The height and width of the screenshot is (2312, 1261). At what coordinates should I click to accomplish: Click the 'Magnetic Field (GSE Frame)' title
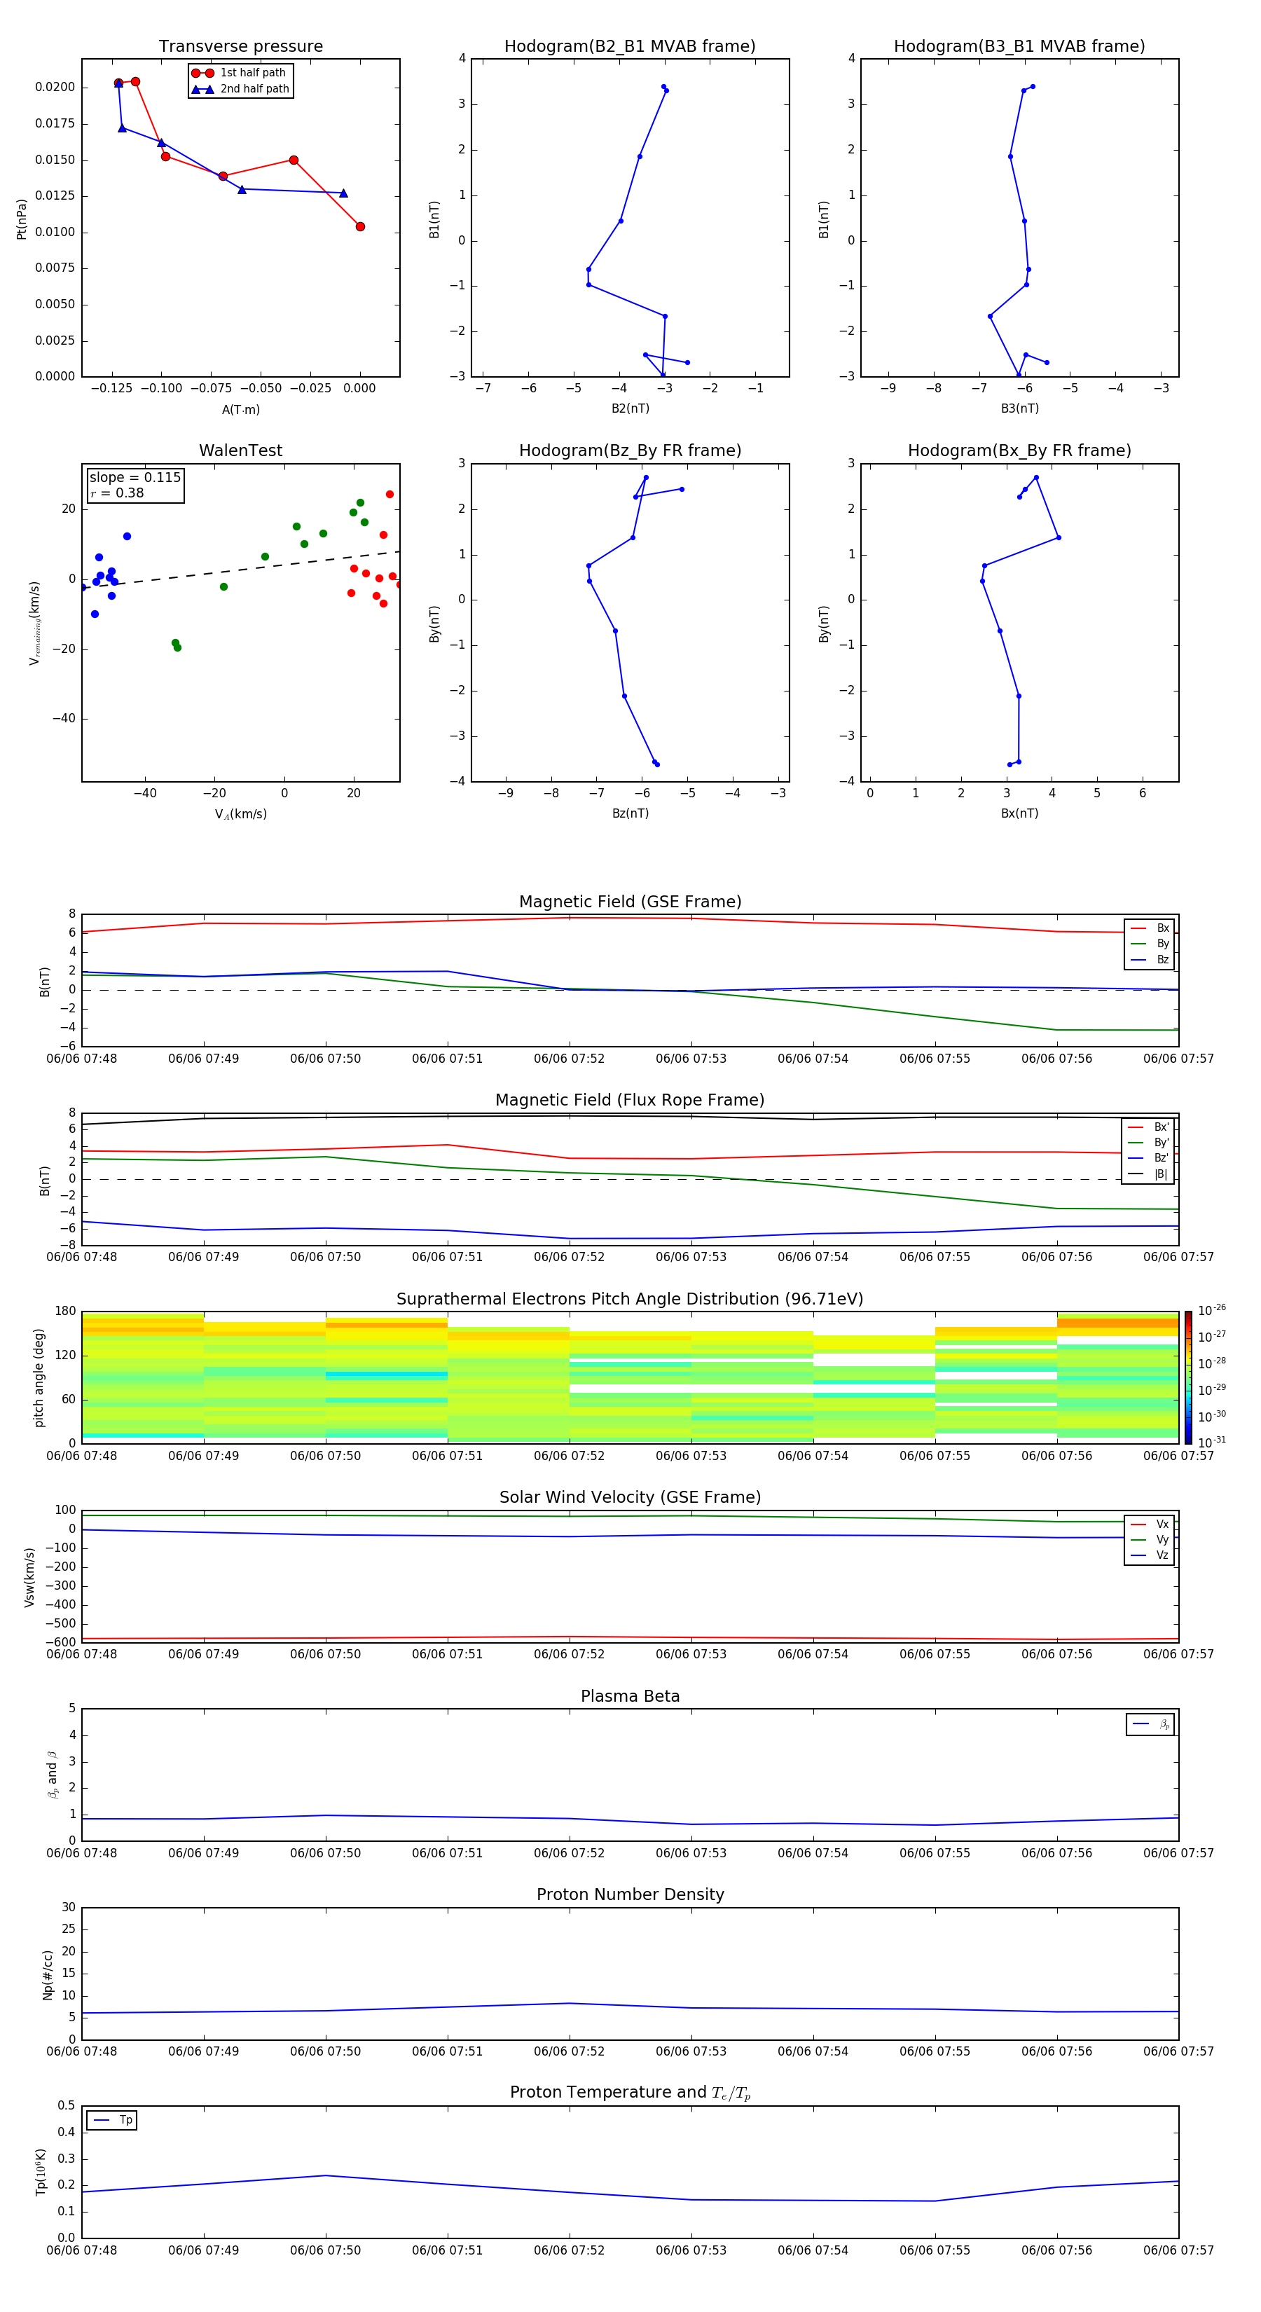[630, 902]
